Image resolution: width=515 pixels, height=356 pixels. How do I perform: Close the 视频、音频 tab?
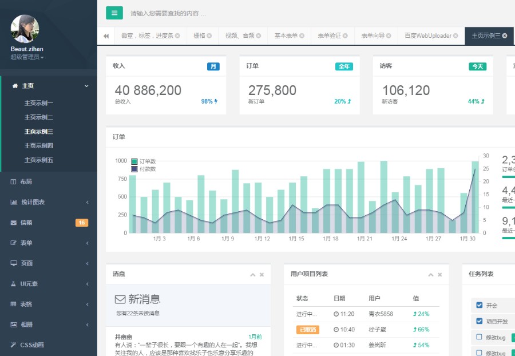coord(259,36)
